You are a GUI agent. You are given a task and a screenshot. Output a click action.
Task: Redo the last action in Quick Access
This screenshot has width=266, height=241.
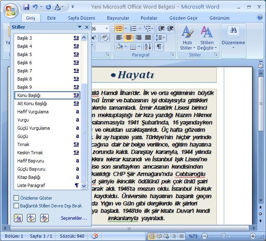[x=48, y=7]
